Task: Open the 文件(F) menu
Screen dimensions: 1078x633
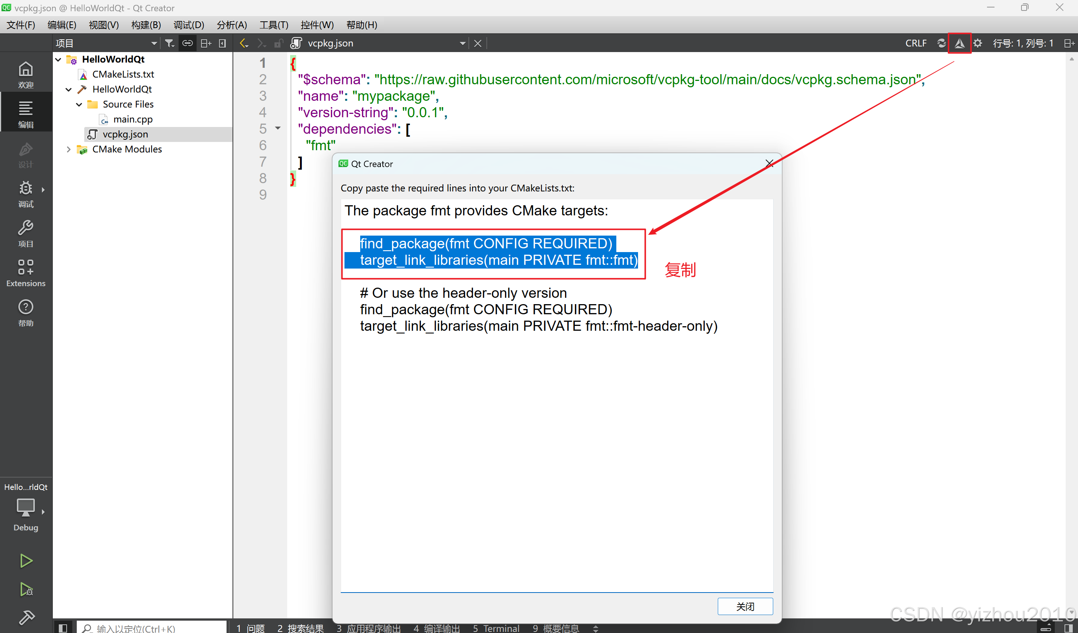Action: [21, 25]
